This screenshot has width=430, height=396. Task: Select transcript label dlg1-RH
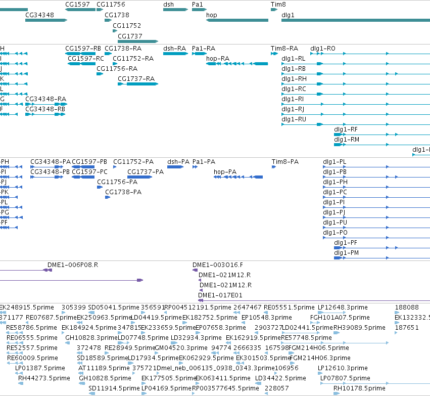(x=294, y=79)
